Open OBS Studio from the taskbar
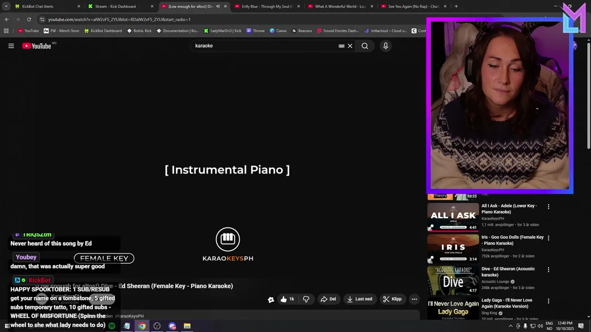 [157, 326]
